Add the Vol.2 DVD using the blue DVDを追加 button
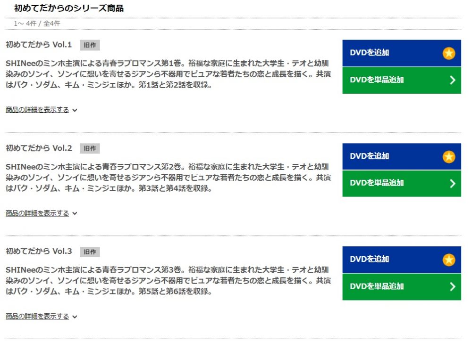472x341 pixels. (x=402, y=156)
